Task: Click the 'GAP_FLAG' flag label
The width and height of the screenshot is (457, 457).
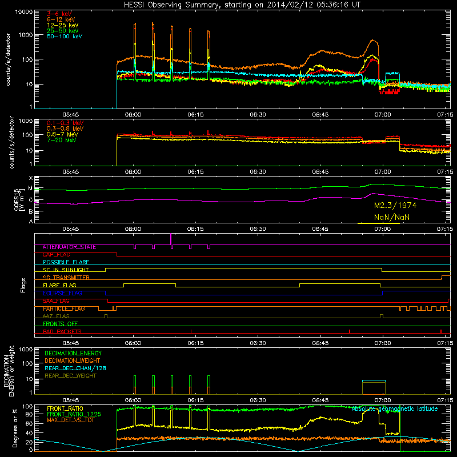Action: tap(56, 255)
